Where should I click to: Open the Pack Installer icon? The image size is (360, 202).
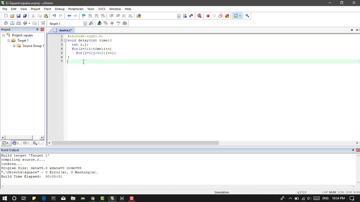pos(125,23)
